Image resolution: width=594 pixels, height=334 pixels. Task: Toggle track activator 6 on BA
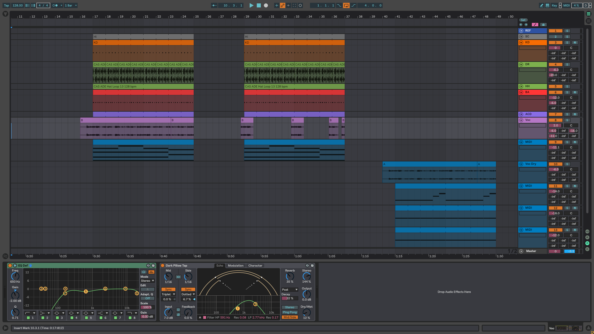pos(555,92)
